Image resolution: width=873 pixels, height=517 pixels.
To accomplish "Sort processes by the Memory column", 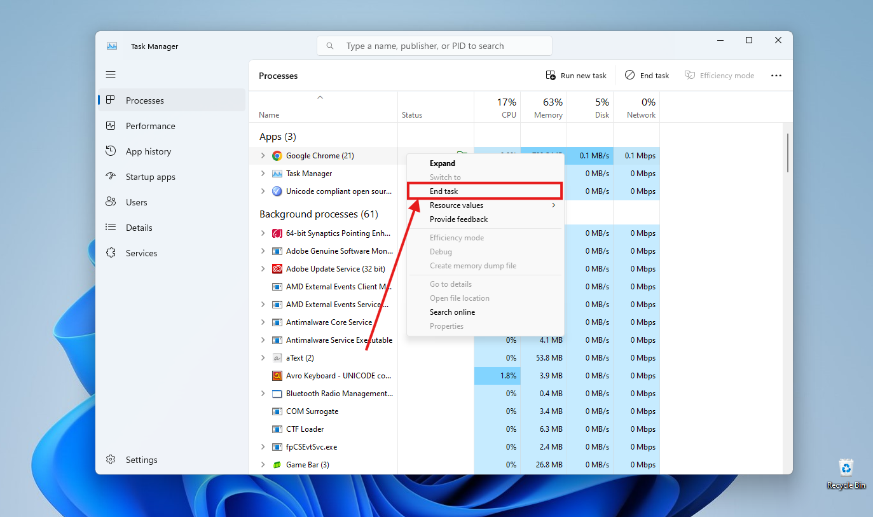I will [x=548, y=108].
